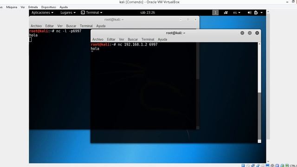Open VirtualBox Máquina menu
The image size is (297, 167).
click(12, 7)
